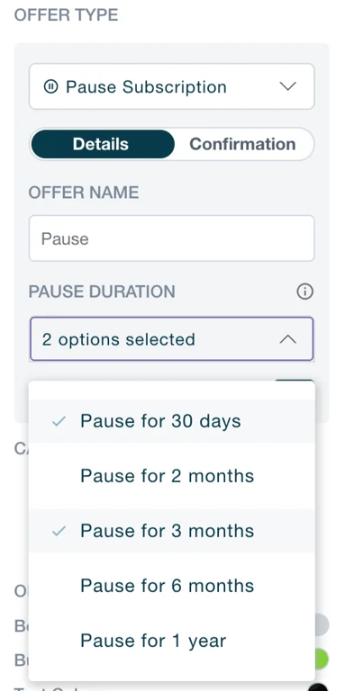
Task: Open the black color swatch at the bottom
Action: pos(319,687)
